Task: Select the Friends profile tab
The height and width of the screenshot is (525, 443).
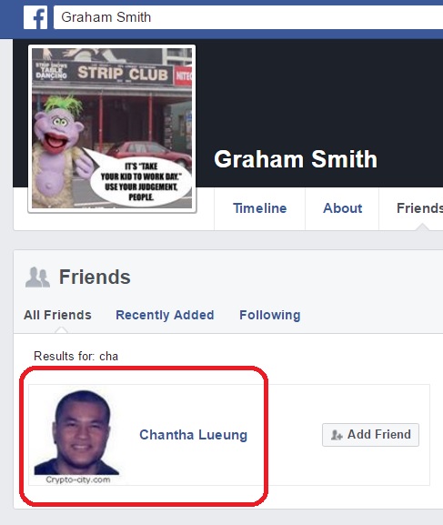Action: [419, 208]
